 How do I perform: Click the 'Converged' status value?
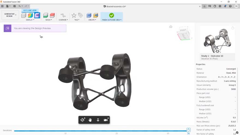point(231,69)
